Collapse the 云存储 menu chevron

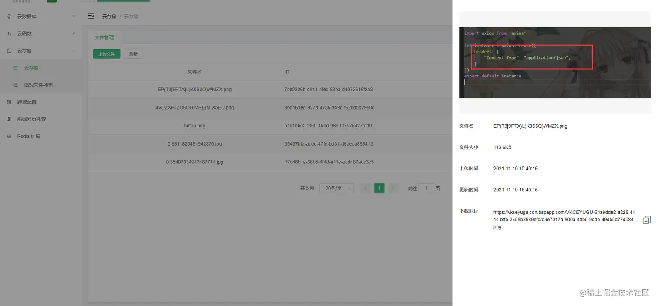73,51
